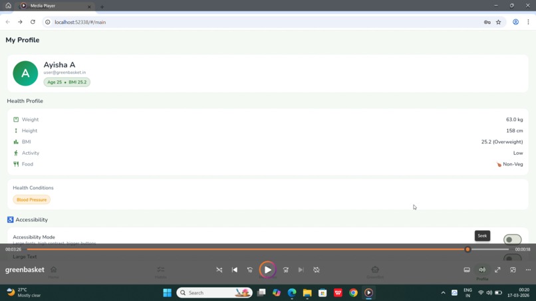Click the 'Ayisha A' profile name
Image resolution: width=536 pixels, height=301 pixels.
[x=59, y=64]
